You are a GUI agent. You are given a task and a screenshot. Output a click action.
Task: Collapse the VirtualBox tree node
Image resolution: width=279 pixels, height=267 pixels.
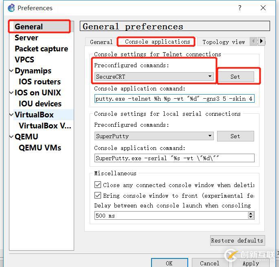(x=11, y=115)
